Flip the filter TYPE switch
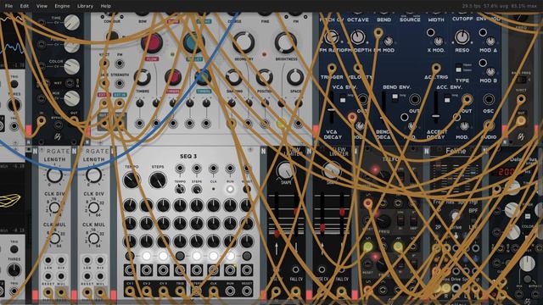The image size is (543, 305). [458, 68]
